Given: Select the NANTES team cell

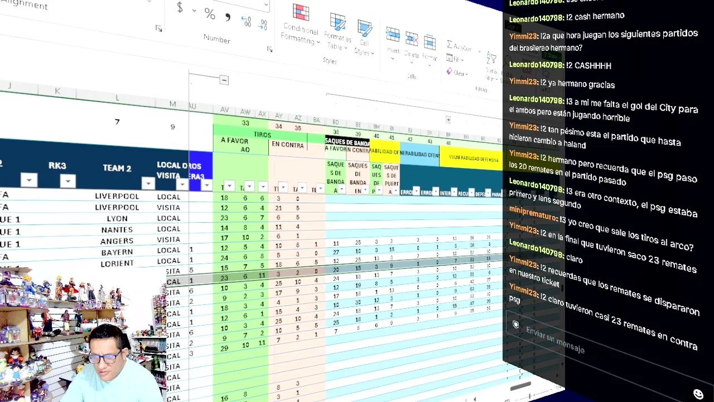Looking at the screenshot, I should 117,229.
